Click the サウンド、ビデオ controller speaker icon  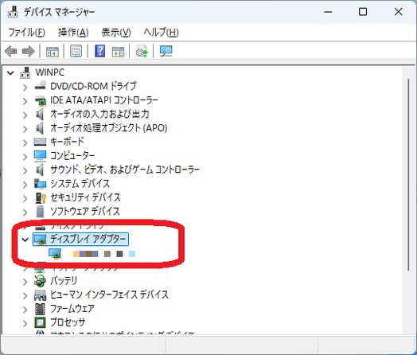(40, 170)
